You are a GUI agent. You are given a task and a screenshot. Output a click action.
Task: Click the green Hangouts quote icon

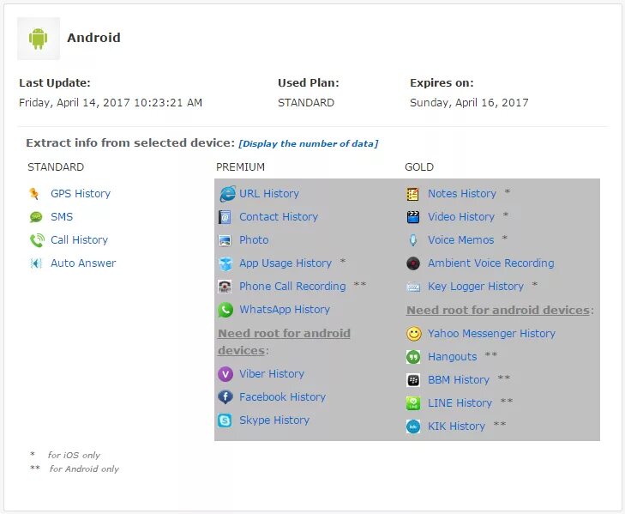click(x=413, y=357)
